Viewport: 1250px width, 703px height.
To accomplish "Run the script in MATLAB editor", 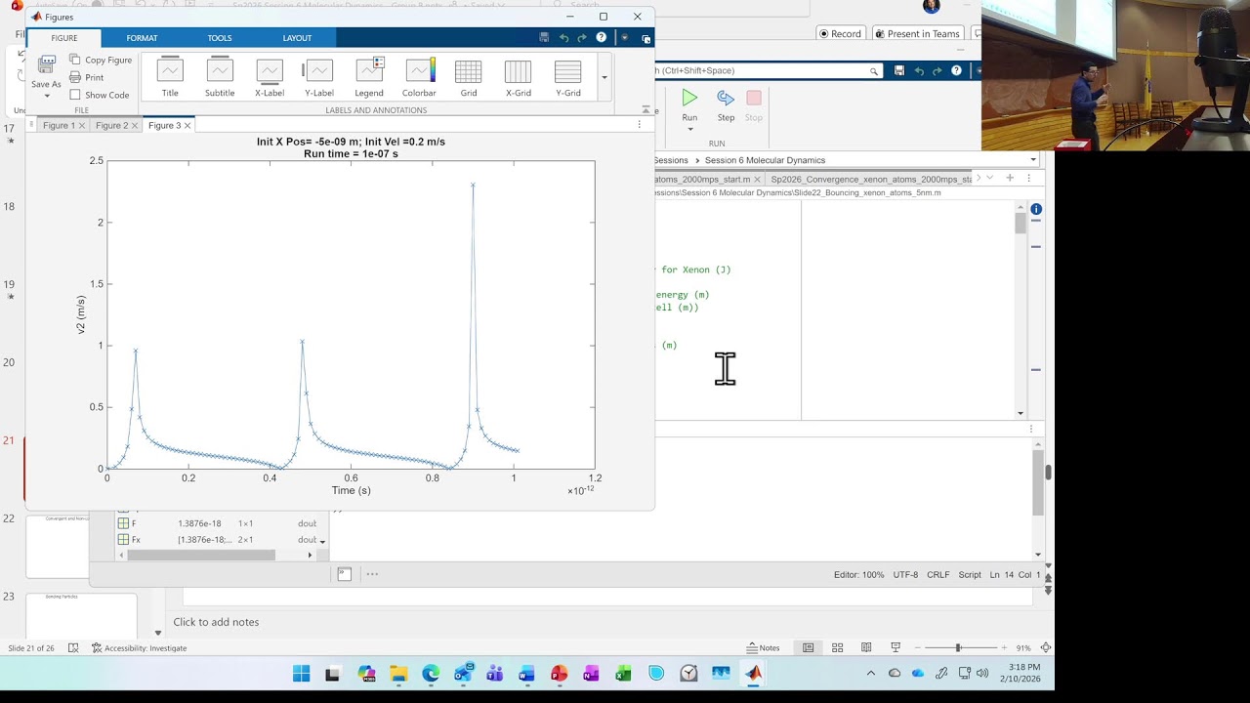I will [689, 104].
